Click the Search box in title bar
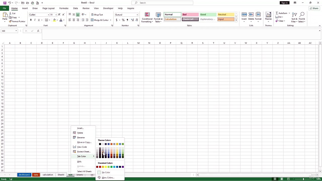The image size is (322, 181). [162, 3]
